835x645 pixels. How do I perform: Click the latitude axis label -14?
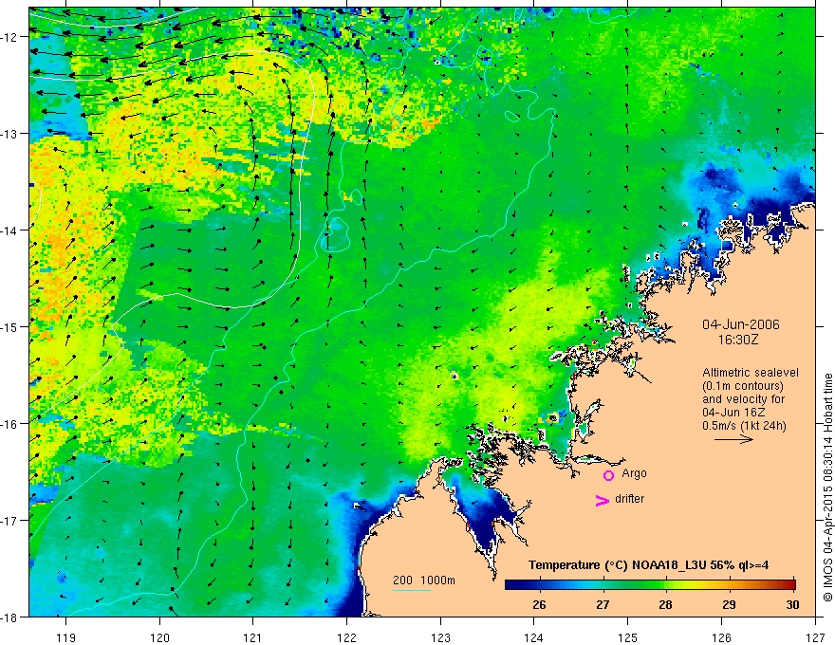[10, 230]
